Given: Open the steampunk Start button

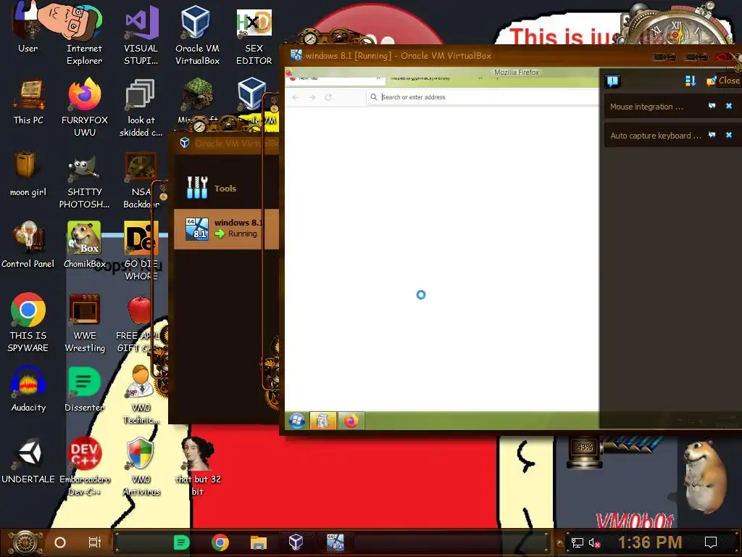Looking at the screenshot, I should pyautogui.click(x=25, y=542).
